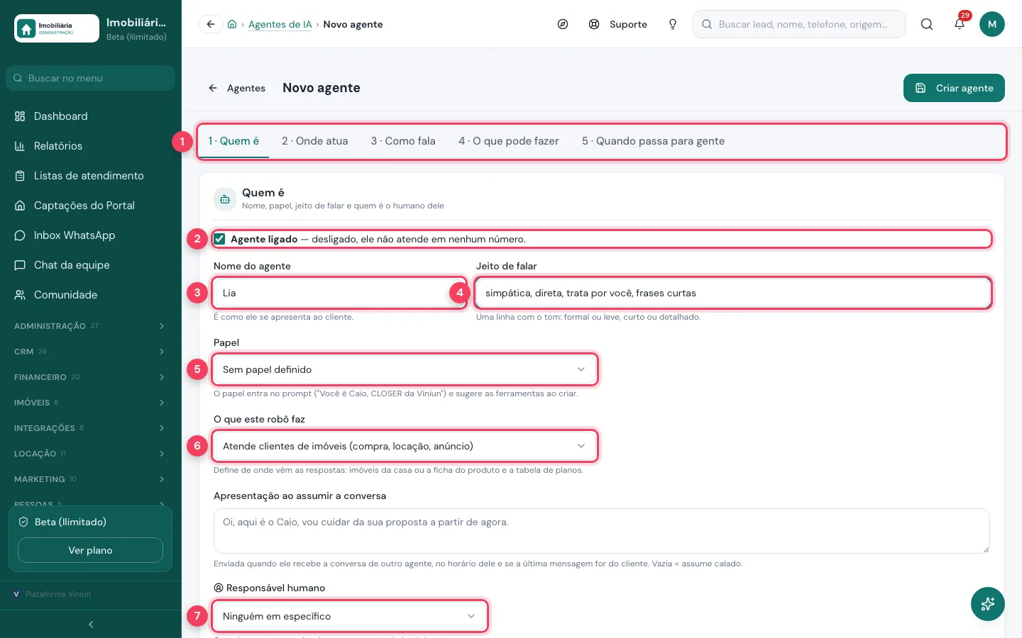This screenshot has width=1022, height=638.
Task: Open the Responsável humano dropdown
Action: 350,616
